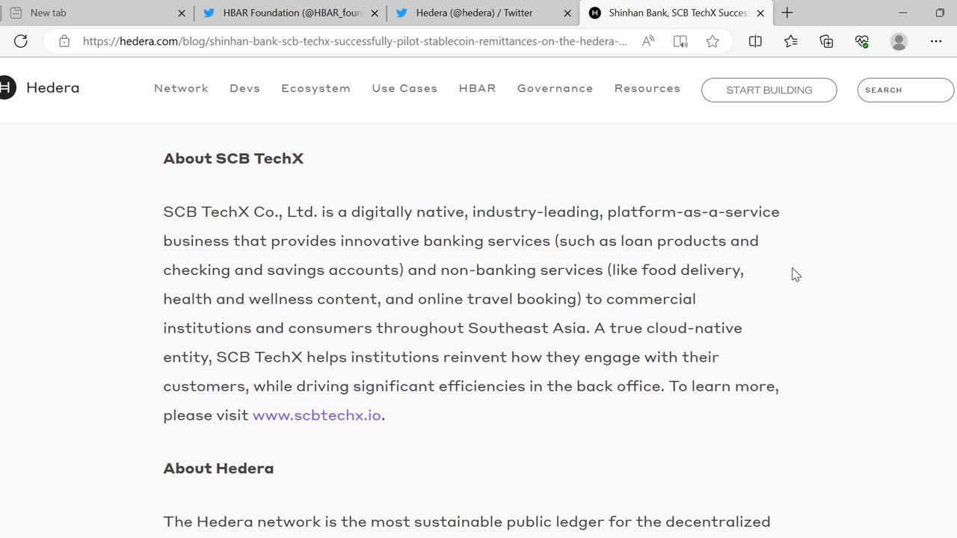Click the Hedera site name text
957x538 pixels.
coord(52,87)
